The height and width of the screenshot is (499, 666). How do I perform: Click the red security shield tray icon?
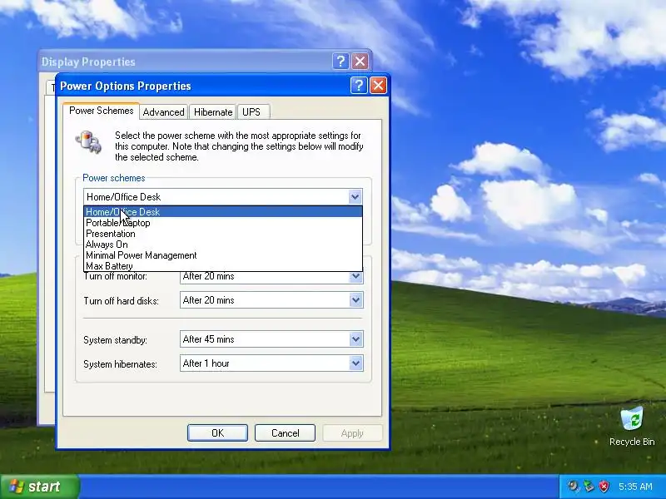coord(604,487)
